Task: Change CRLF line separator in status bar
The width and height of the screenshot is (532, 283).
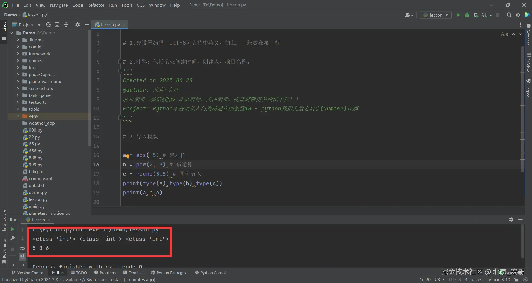Action: click(439, 279)
